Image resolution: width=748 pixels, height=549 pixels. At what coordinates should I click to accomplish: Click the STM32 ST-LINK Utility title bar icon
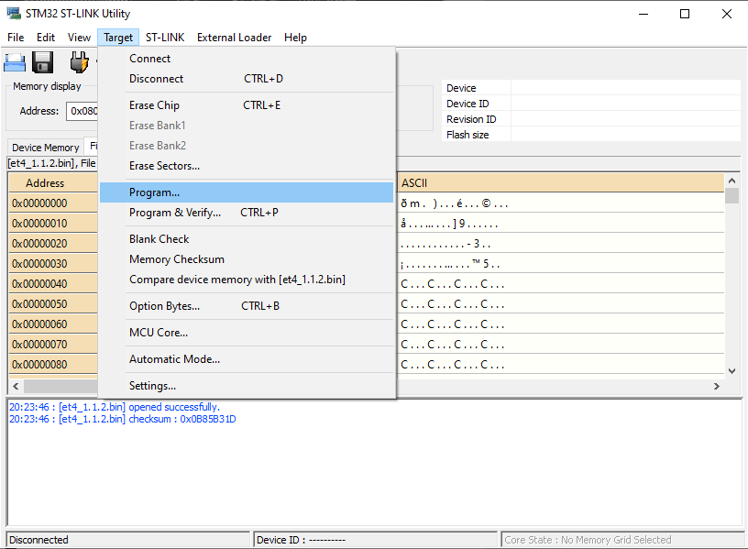click(x=14, y=14)
